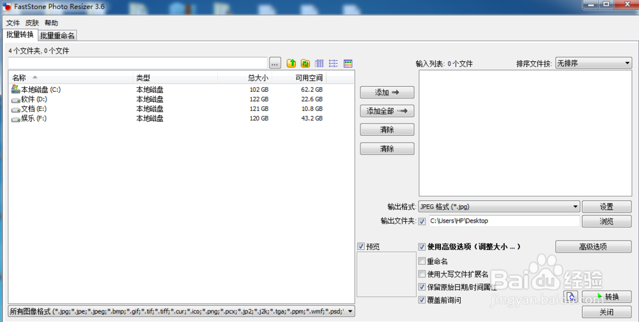Click the 62.2 GB free space cell
Viewport: 639px width, 322px height.
(x=312, y=89)
